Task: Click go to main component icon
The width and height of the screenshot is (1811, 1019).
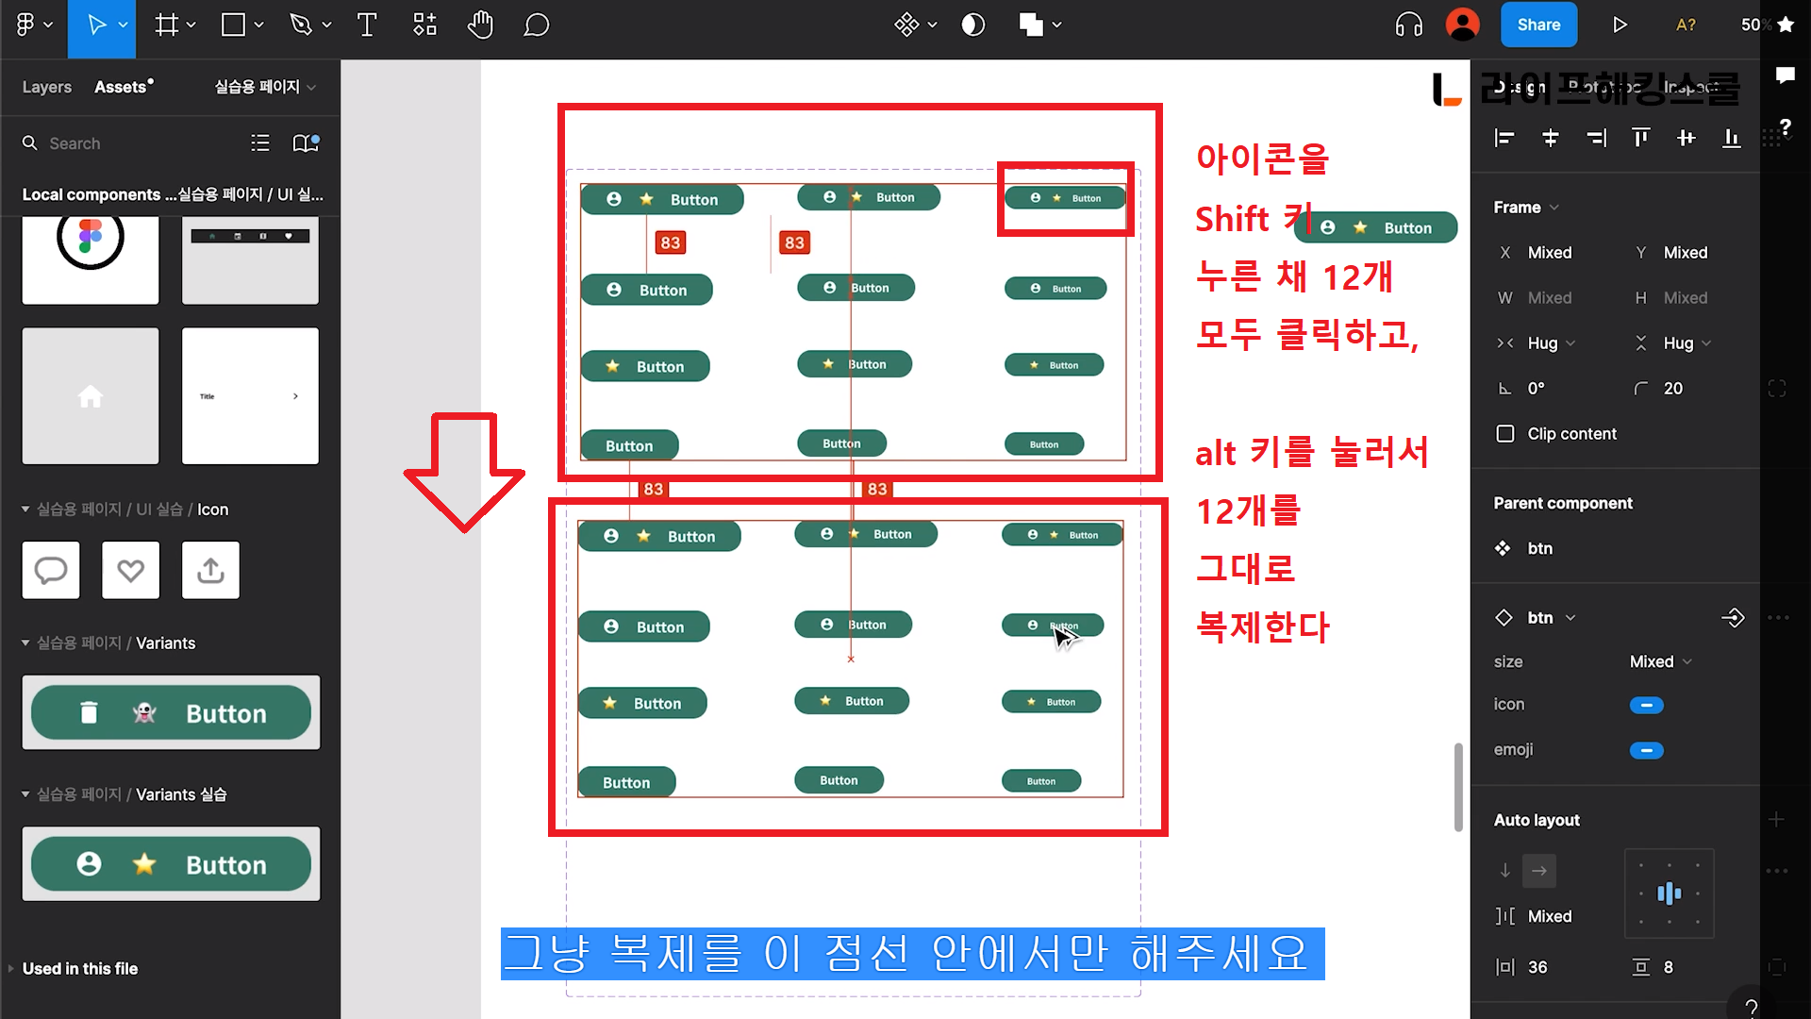Action: 1733,618
